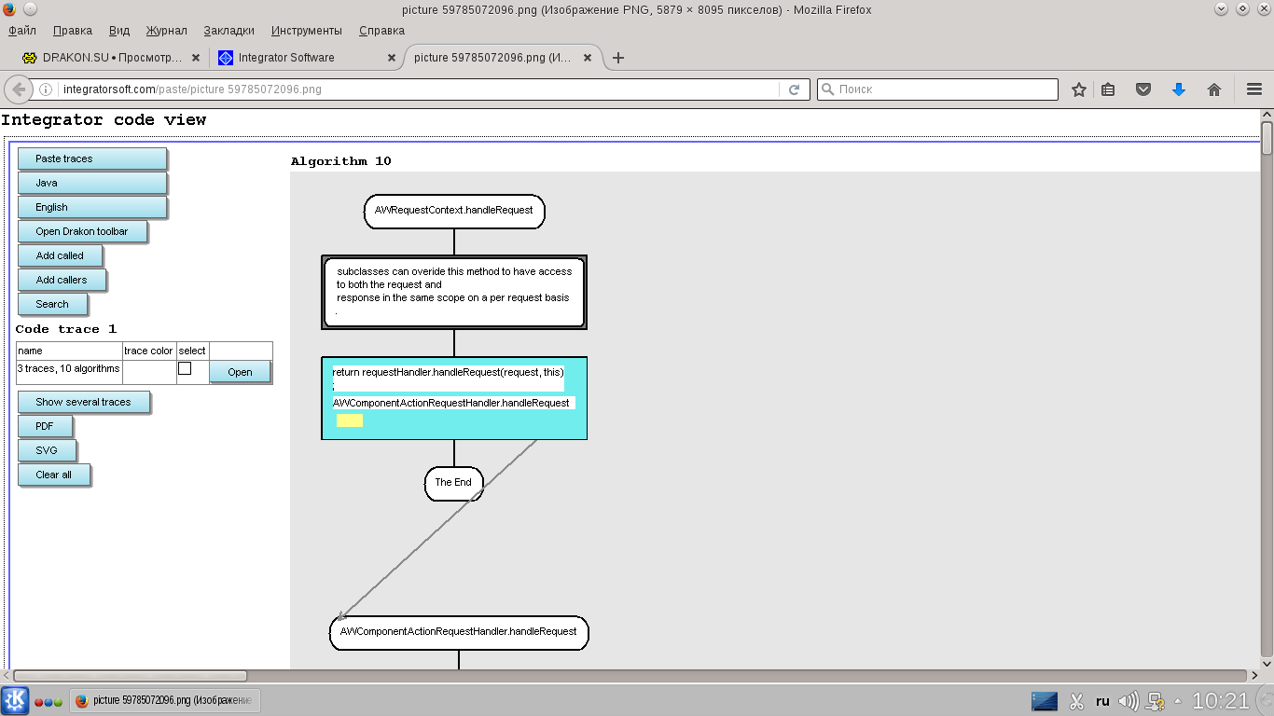This screenshot has height=716, width=1274.
Task: Open the bookmarks list icon
Action: click(1108, 89)
